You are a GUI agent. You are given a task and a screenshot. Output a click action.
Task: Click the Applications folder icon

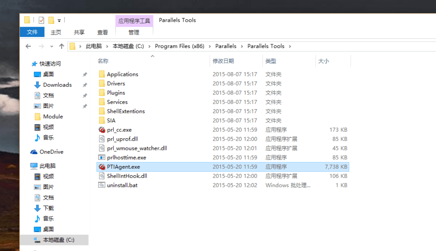pyautogui.click(x=102, y=74)
